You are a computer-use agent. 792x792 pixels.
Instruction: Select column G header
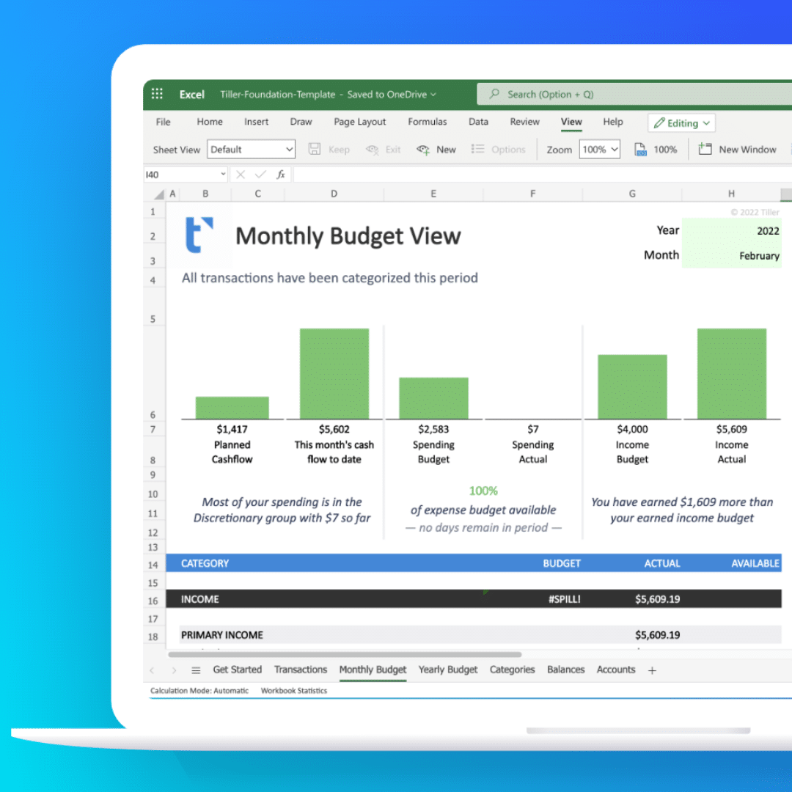point(632,194)
